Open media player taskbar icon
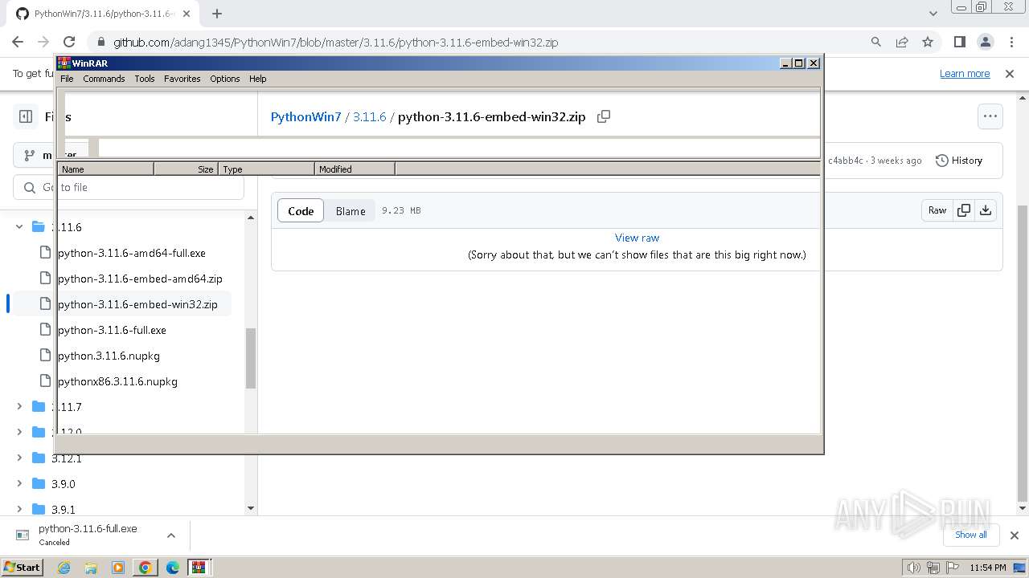 (118, 568)
